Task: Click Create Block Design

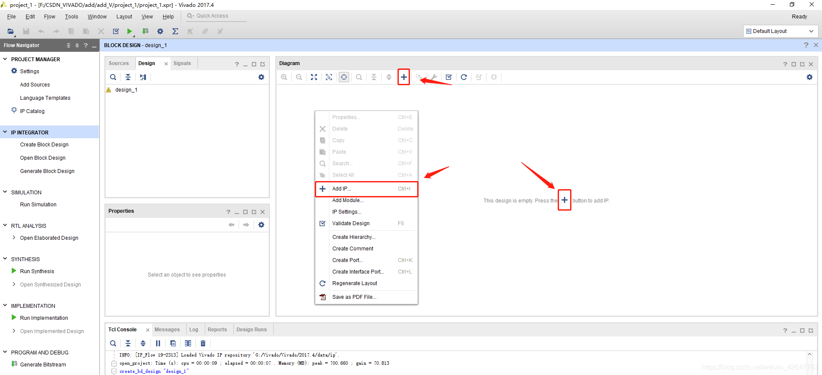Action: tap(44, 145)
